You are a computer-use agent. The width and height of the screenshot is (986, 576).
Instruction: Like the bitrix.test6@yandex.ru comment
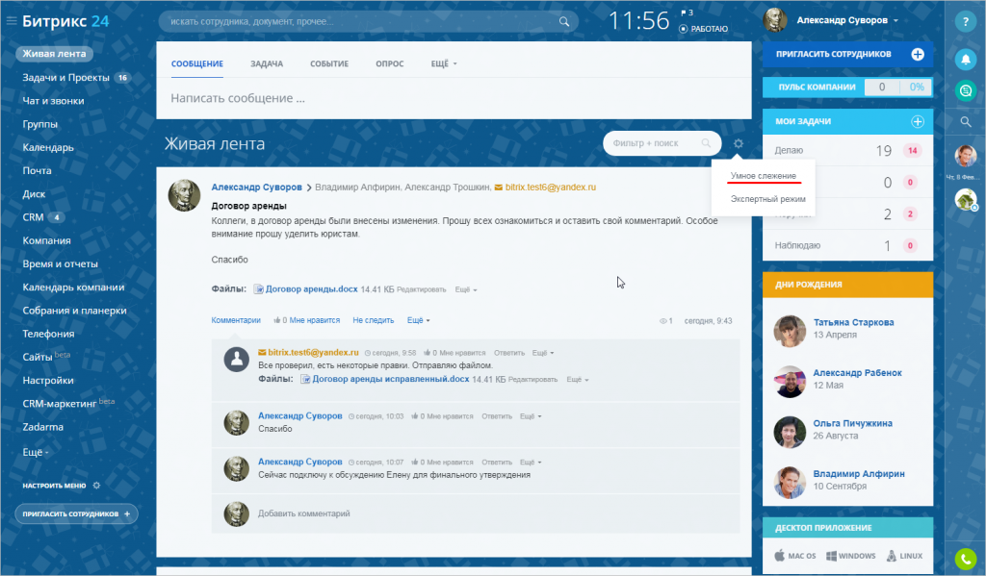pos(427,352)
